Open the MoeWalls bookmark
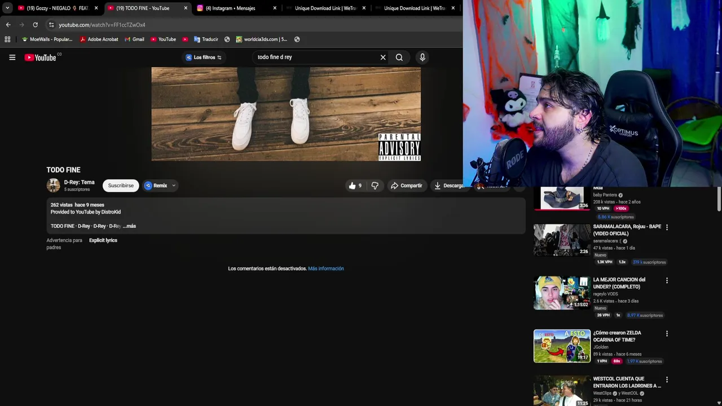This screenshot has width=722, height=406. point(47,39)
